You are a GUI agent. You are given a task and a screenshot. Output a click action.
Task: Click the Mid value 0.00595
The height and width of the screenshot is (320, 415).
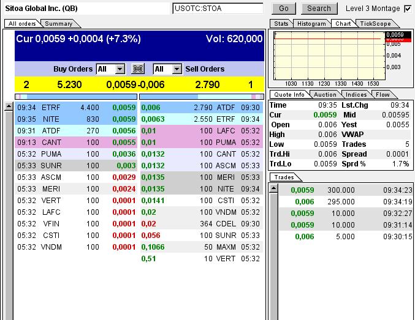click(395, 115)
